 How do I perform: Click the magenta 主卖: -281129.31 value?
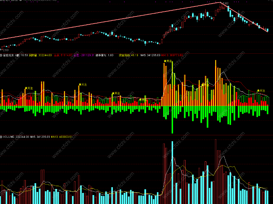pos(83,55)
